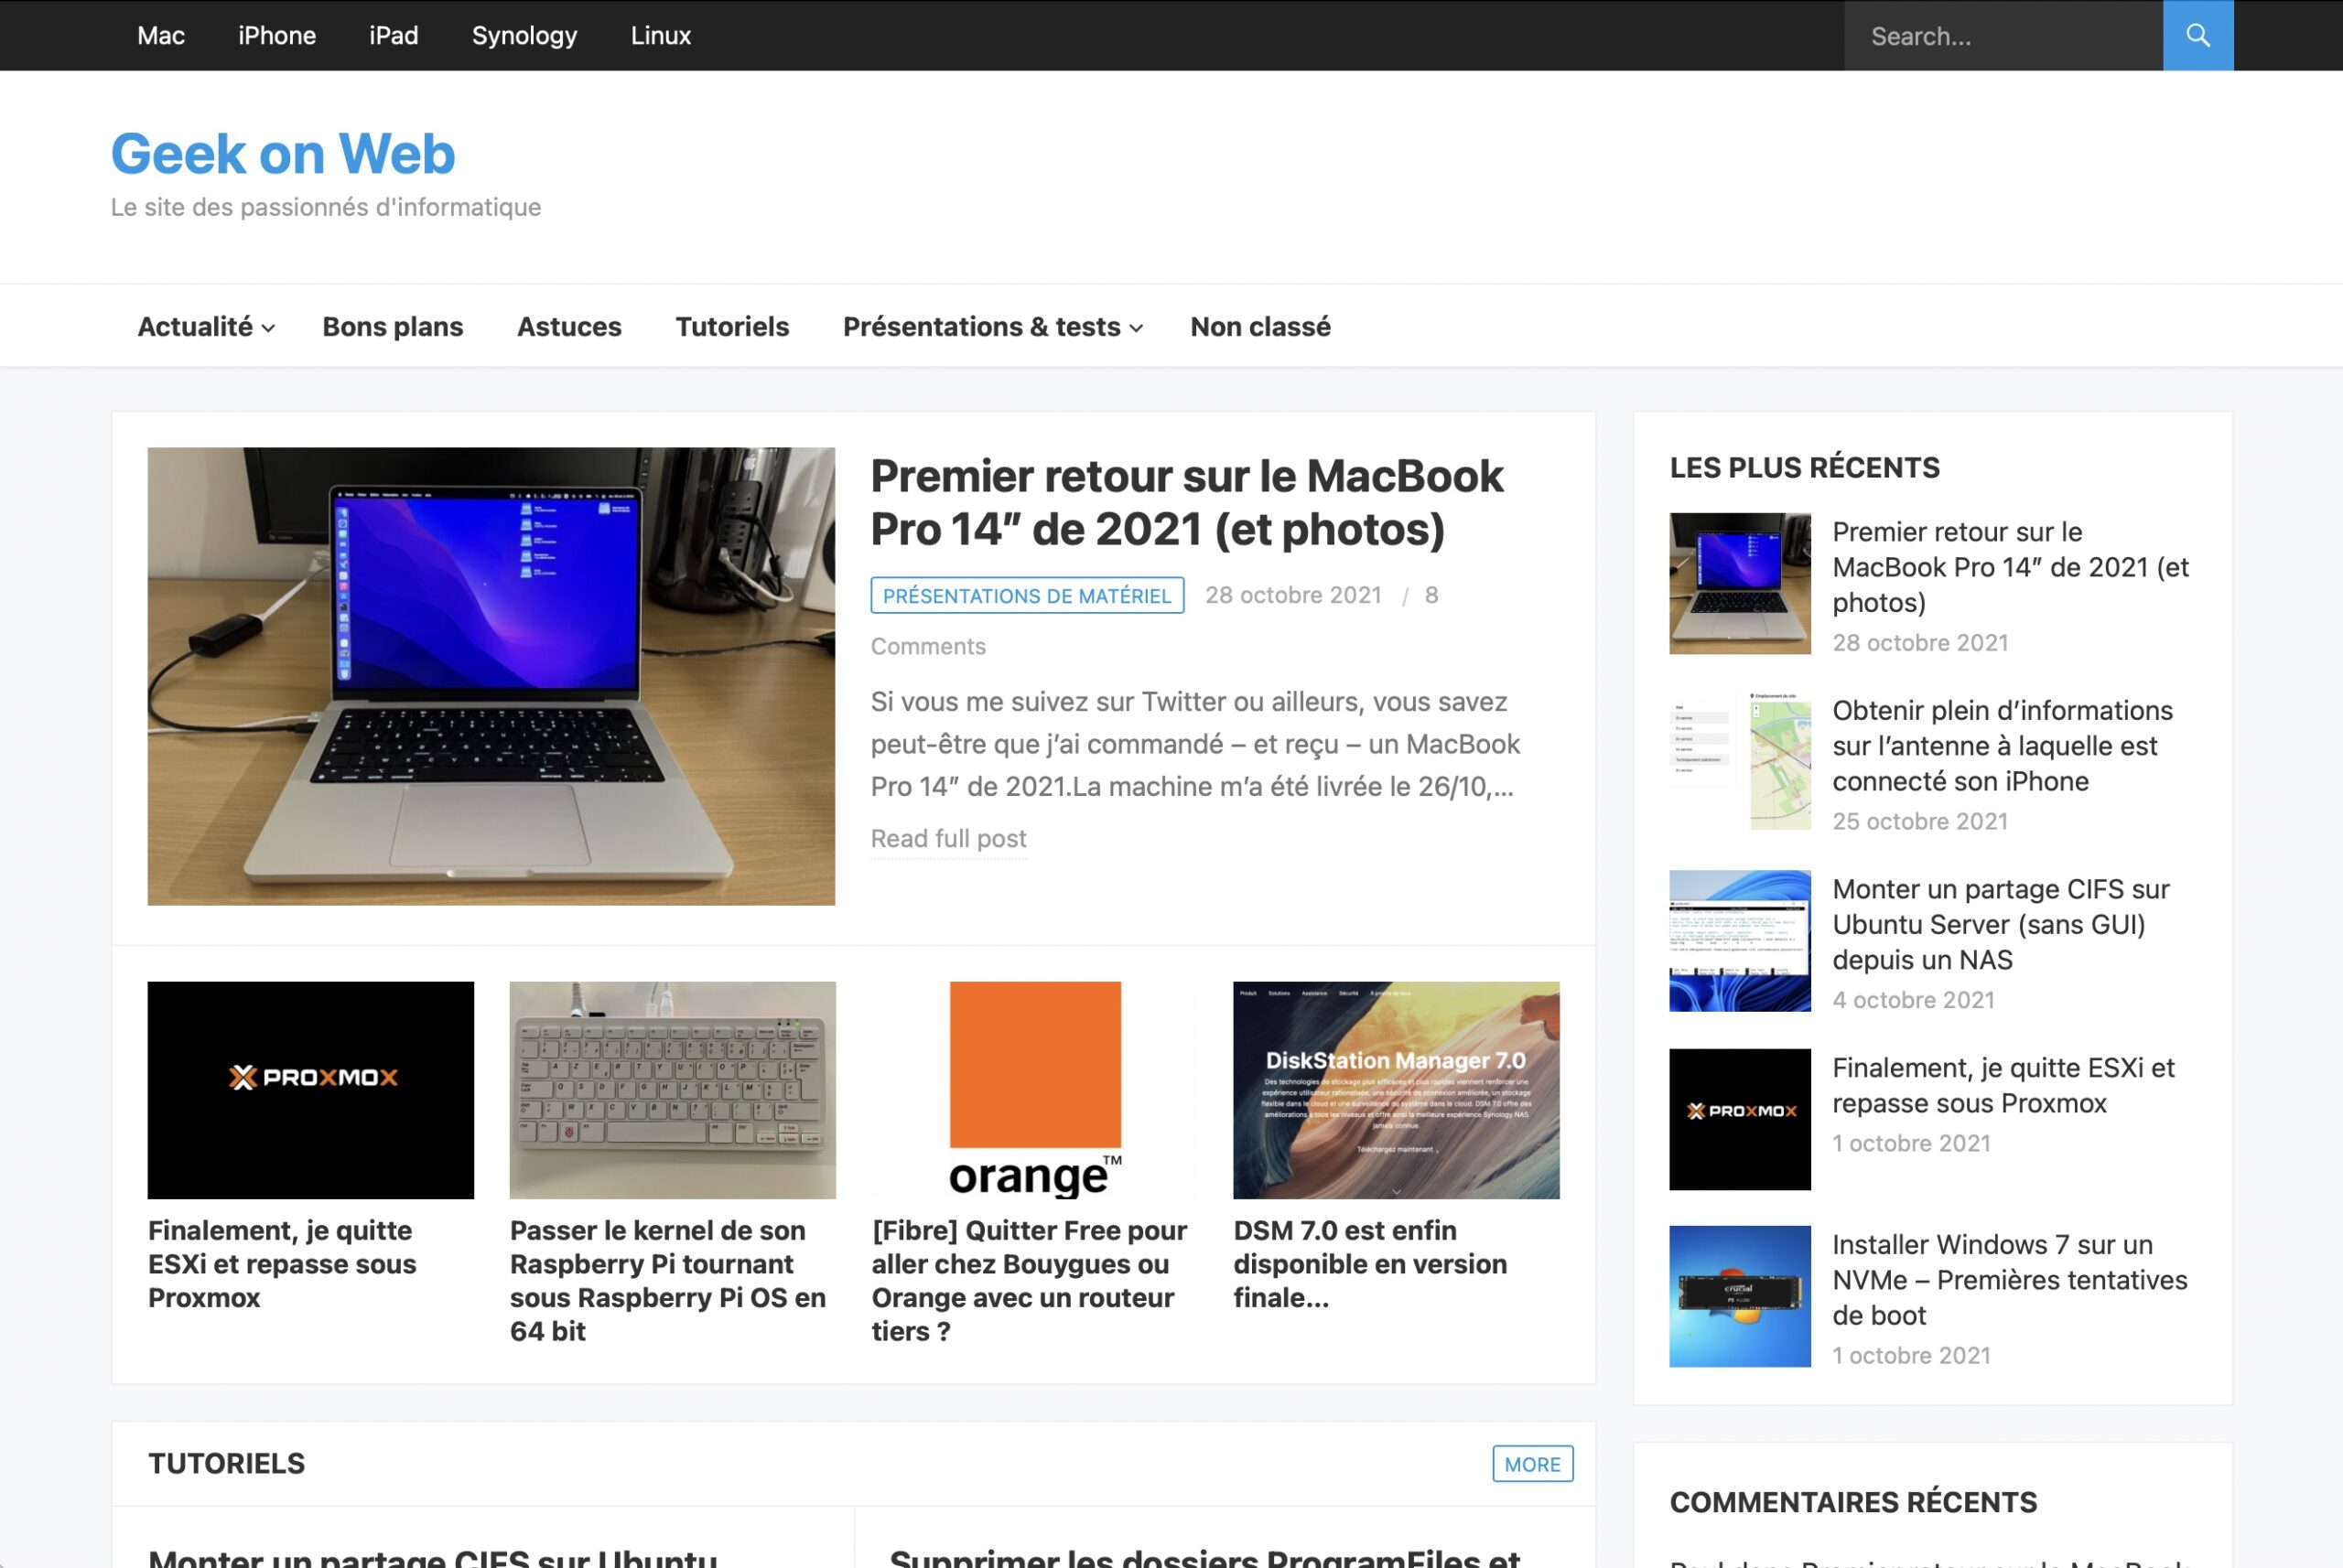Click sidebar Crucial NVMe SSD thumbnail
The height and width of the screenshot is (1568, 2343).
1740,1297
